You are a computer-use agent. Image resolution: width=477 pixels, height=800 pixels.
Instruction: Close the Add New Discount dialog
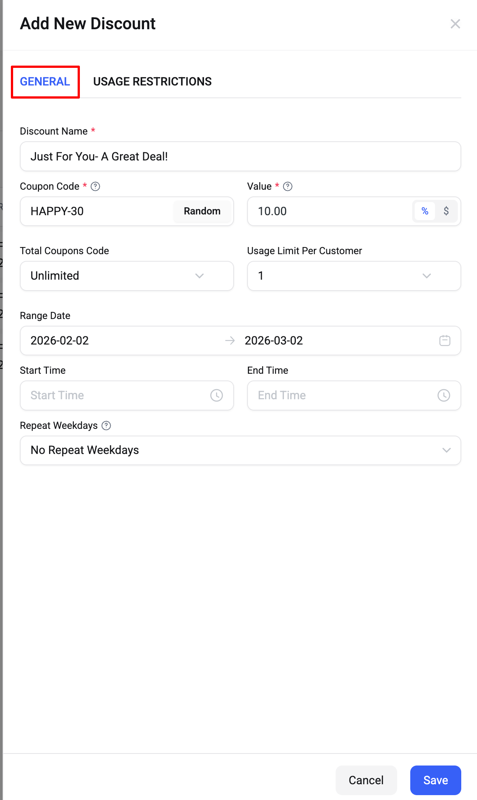pos(455,24)
